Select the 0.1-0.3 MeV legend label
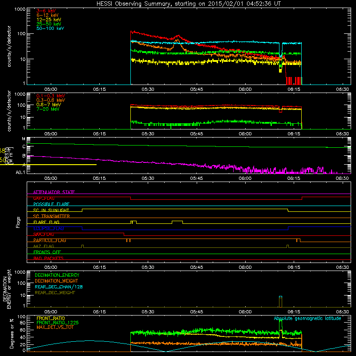This screenshot has width=356, height=356. (x=51, y=96)
